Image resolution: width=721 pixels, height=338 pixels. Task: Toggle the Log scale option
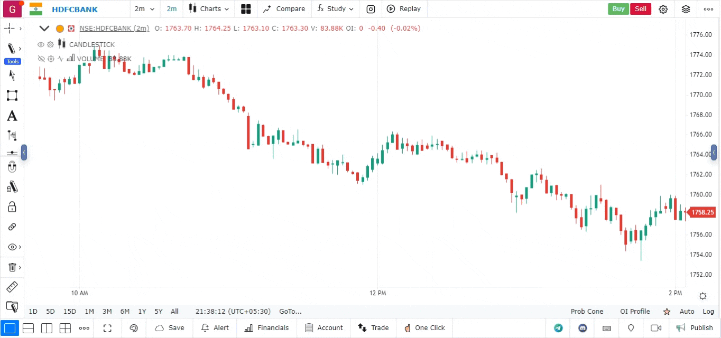(708, 312)
